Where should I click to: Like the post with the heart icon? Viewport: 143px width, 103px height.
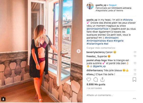click(89, 79)
